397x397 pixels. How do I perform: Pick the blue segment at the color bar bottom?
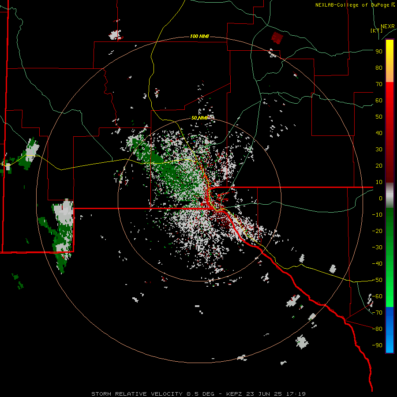(x=390, y=330)
